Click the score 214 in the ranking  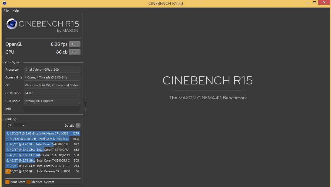(x=76, y=166)
